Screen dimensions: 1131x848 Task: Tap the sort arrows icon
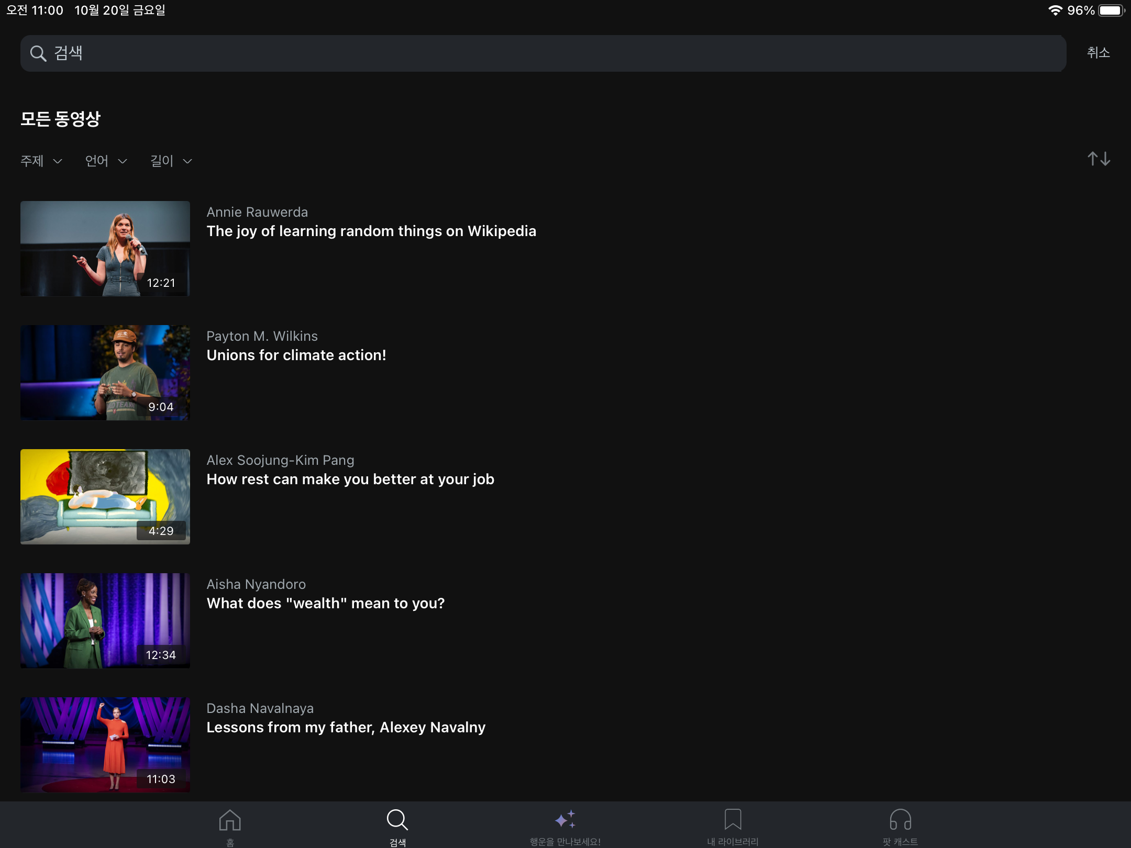[1099, 159]
